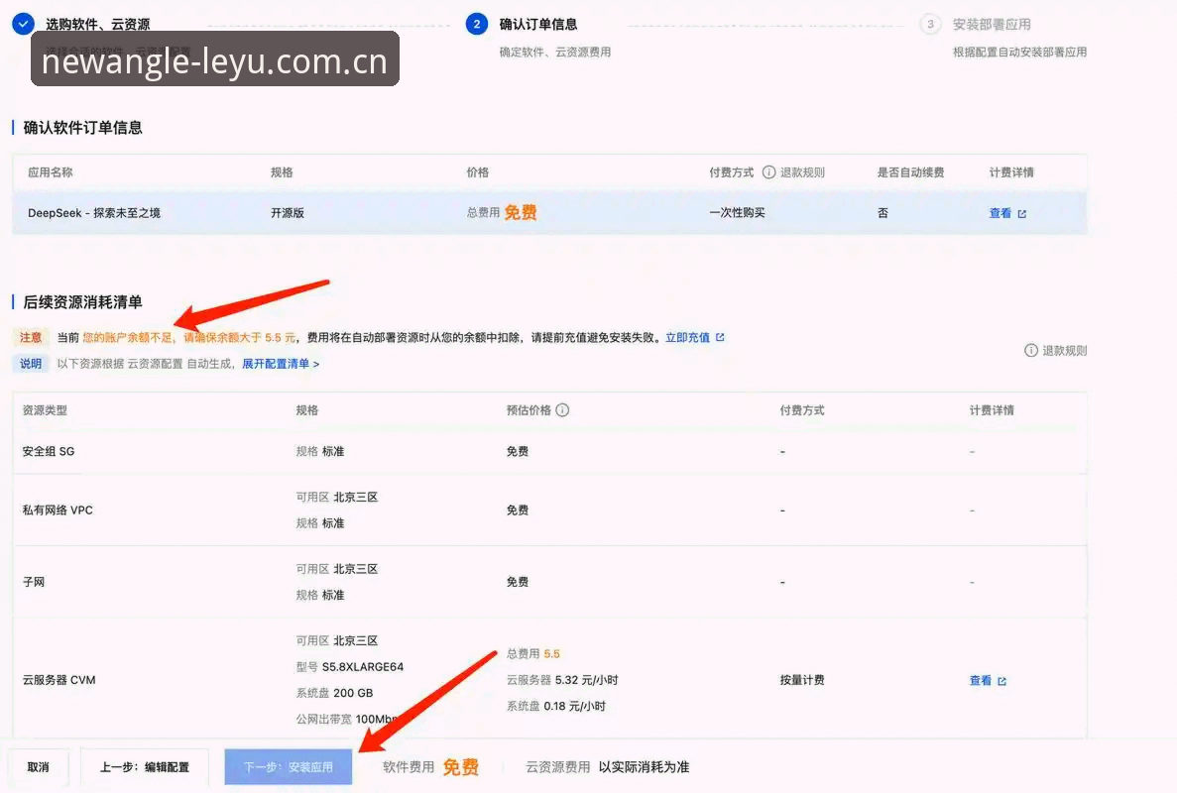Click S5.8XLARGE64 model value
Screen dimensions: 1177x793
(x=363, y=667)
